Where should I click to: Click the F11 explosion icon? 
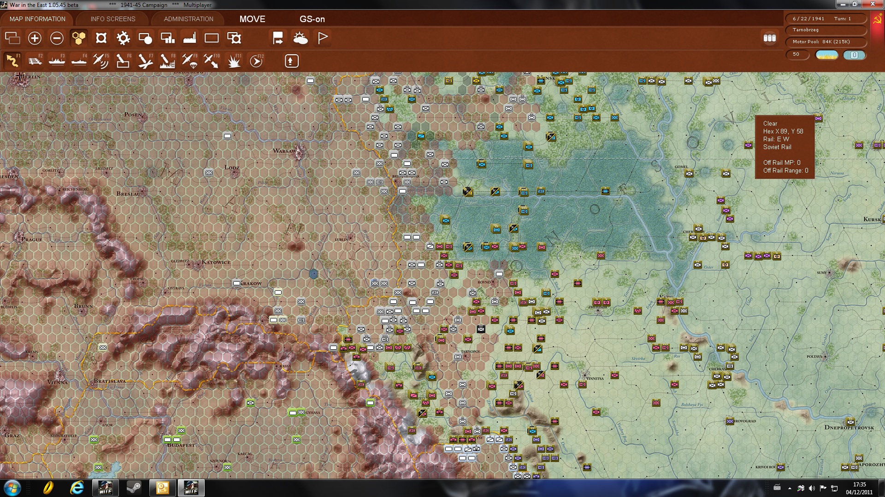[234, 61]
